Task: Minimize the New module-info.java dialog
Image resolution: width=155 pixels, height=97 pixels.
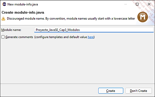Action: point(126,4)
